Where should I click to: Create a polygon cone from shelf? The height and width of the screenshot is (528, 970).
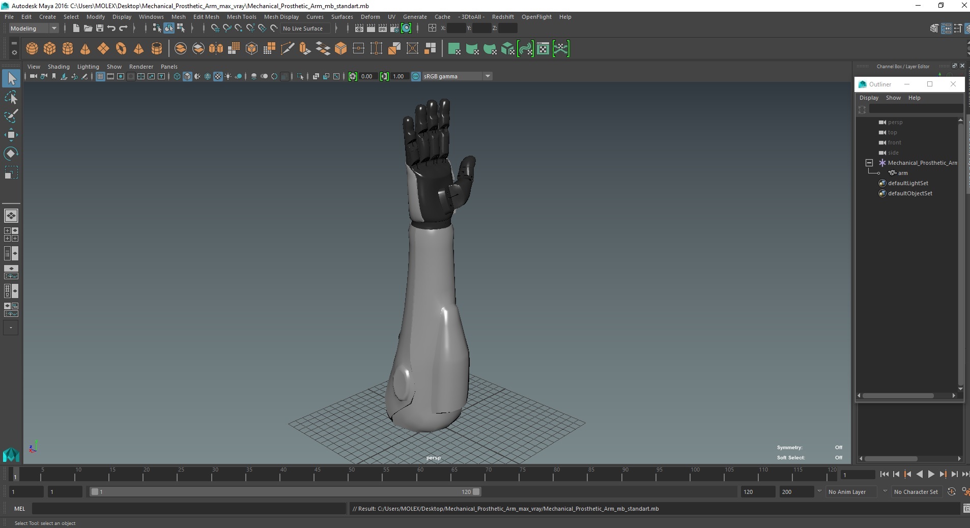pos(85,49)
